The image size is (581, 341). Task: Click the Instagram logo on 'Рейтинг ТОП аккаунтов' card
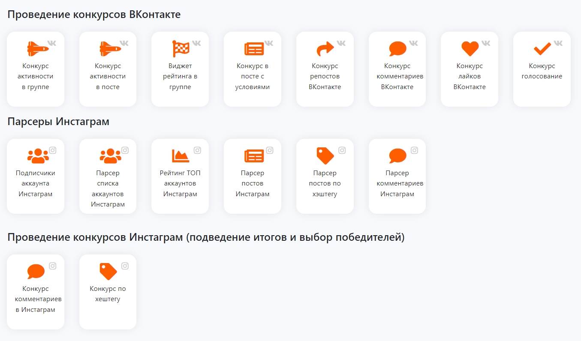tap(197, 150)
